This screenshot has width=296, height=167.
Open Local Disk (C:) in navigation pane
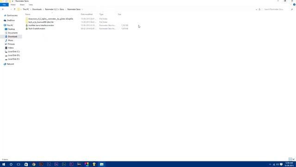[14, 51]
